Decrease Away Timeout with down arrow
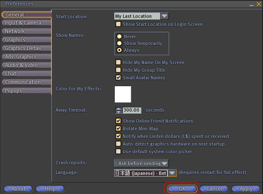263x194 pixels. pyautogui.click(x=119, y=112)
